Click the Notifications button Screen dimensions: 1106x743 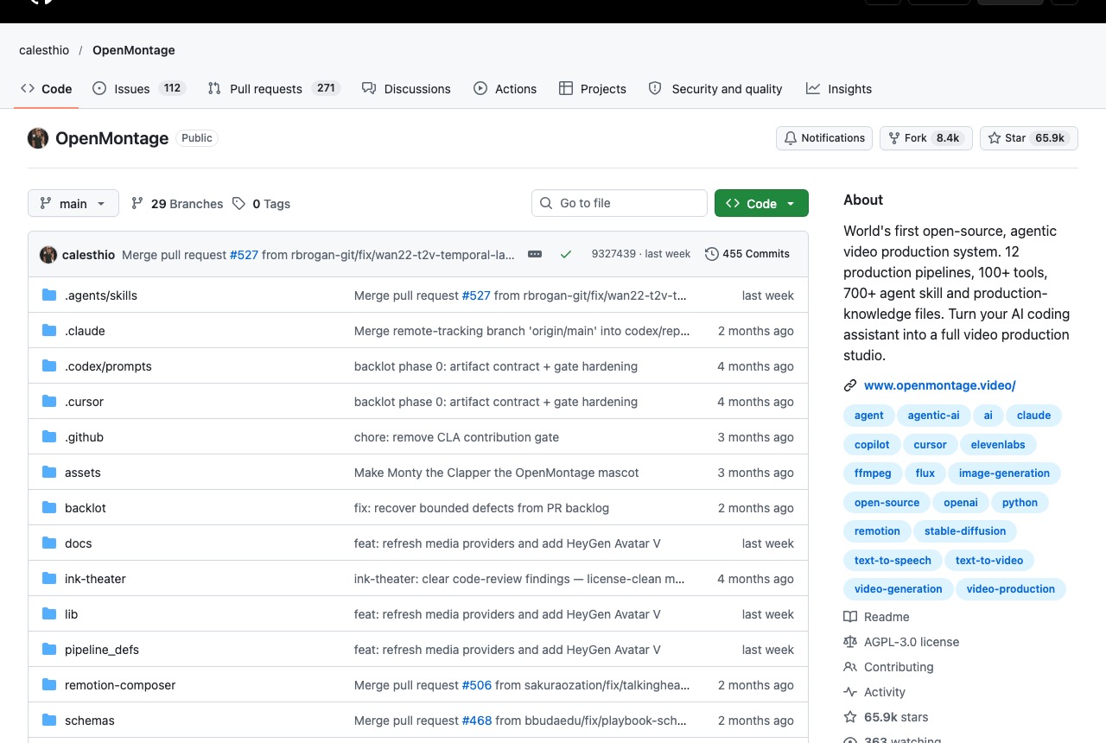click(824, 138)
